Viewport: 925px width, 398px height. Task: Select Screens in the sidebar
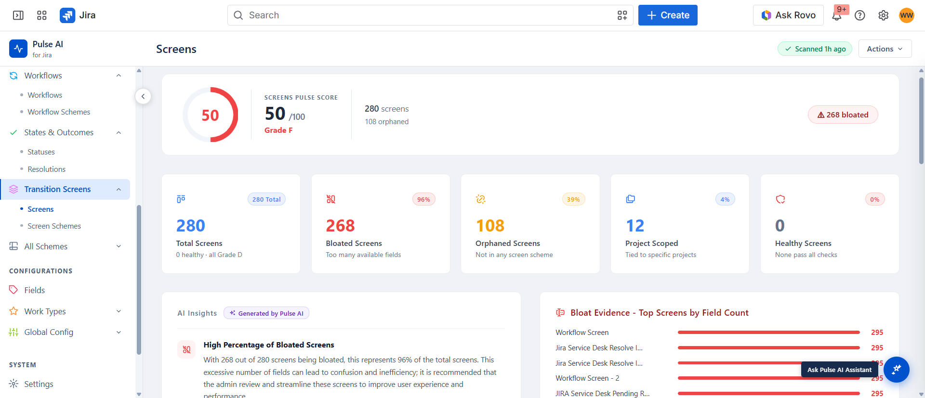pyautogui.click(x=40, y=209)
